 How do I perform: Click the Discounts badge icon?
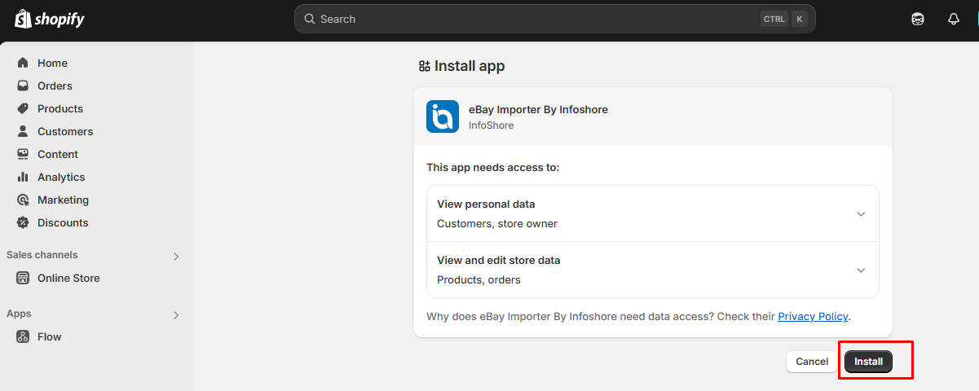coord(23,222)
